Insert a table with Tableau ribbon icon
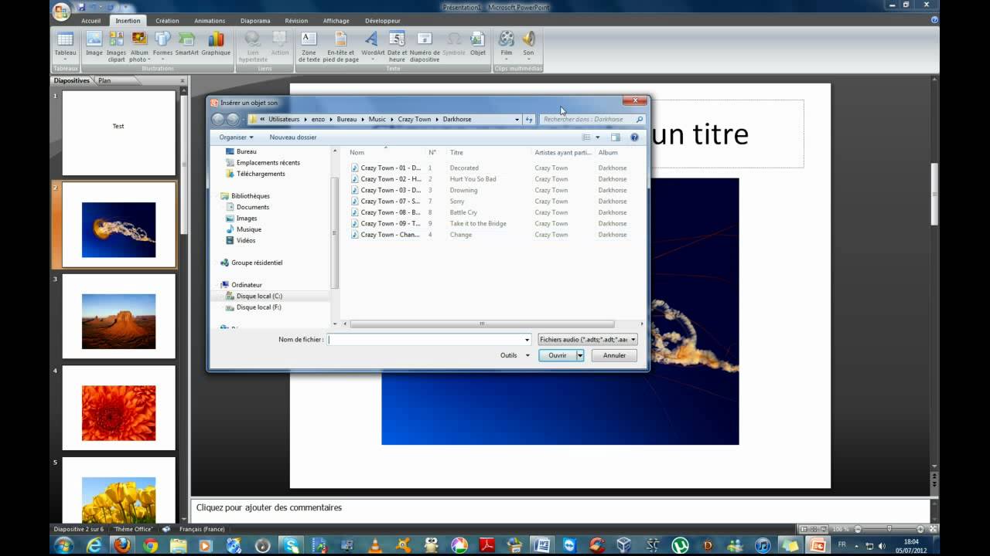990x556 pixels. (x=65, y=45)
